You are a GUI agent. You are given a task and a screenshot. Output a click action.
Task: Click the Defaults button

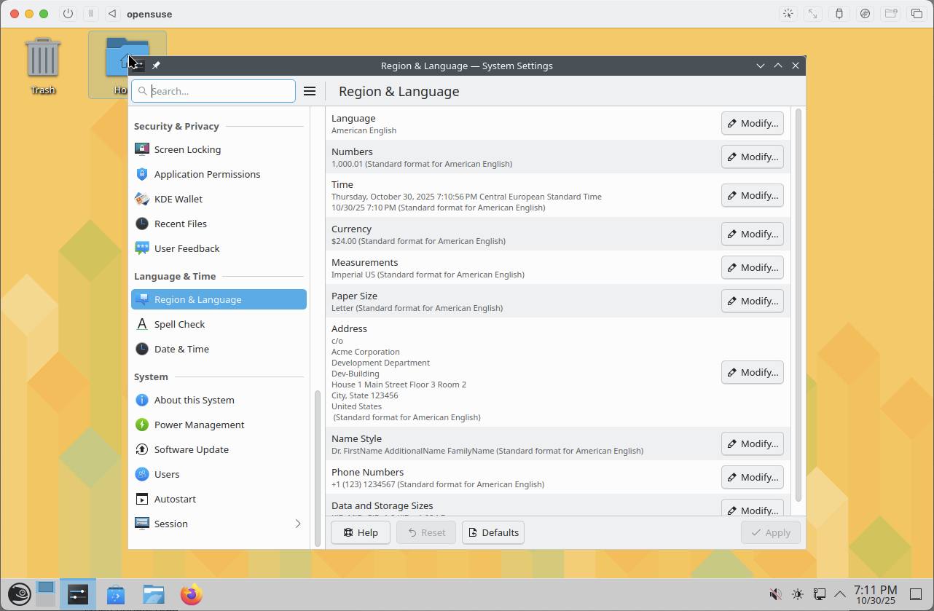click(x=493, y=532)
